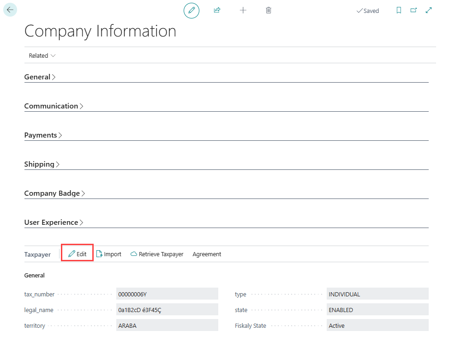This screenshot has width=461, height=361.
Task: Click the back arrow icon
Action: 10,10
